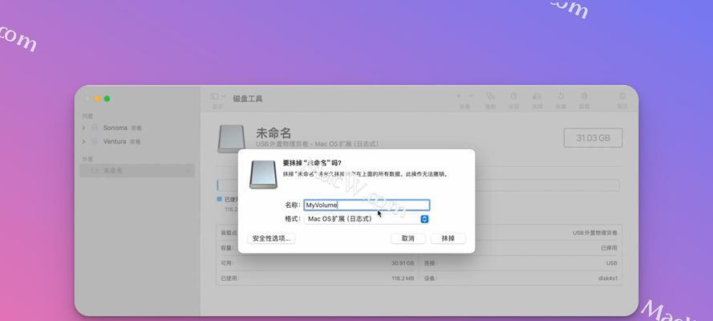
Task: Open Partition tool in toolbar
Action: [x=513, y=96]
